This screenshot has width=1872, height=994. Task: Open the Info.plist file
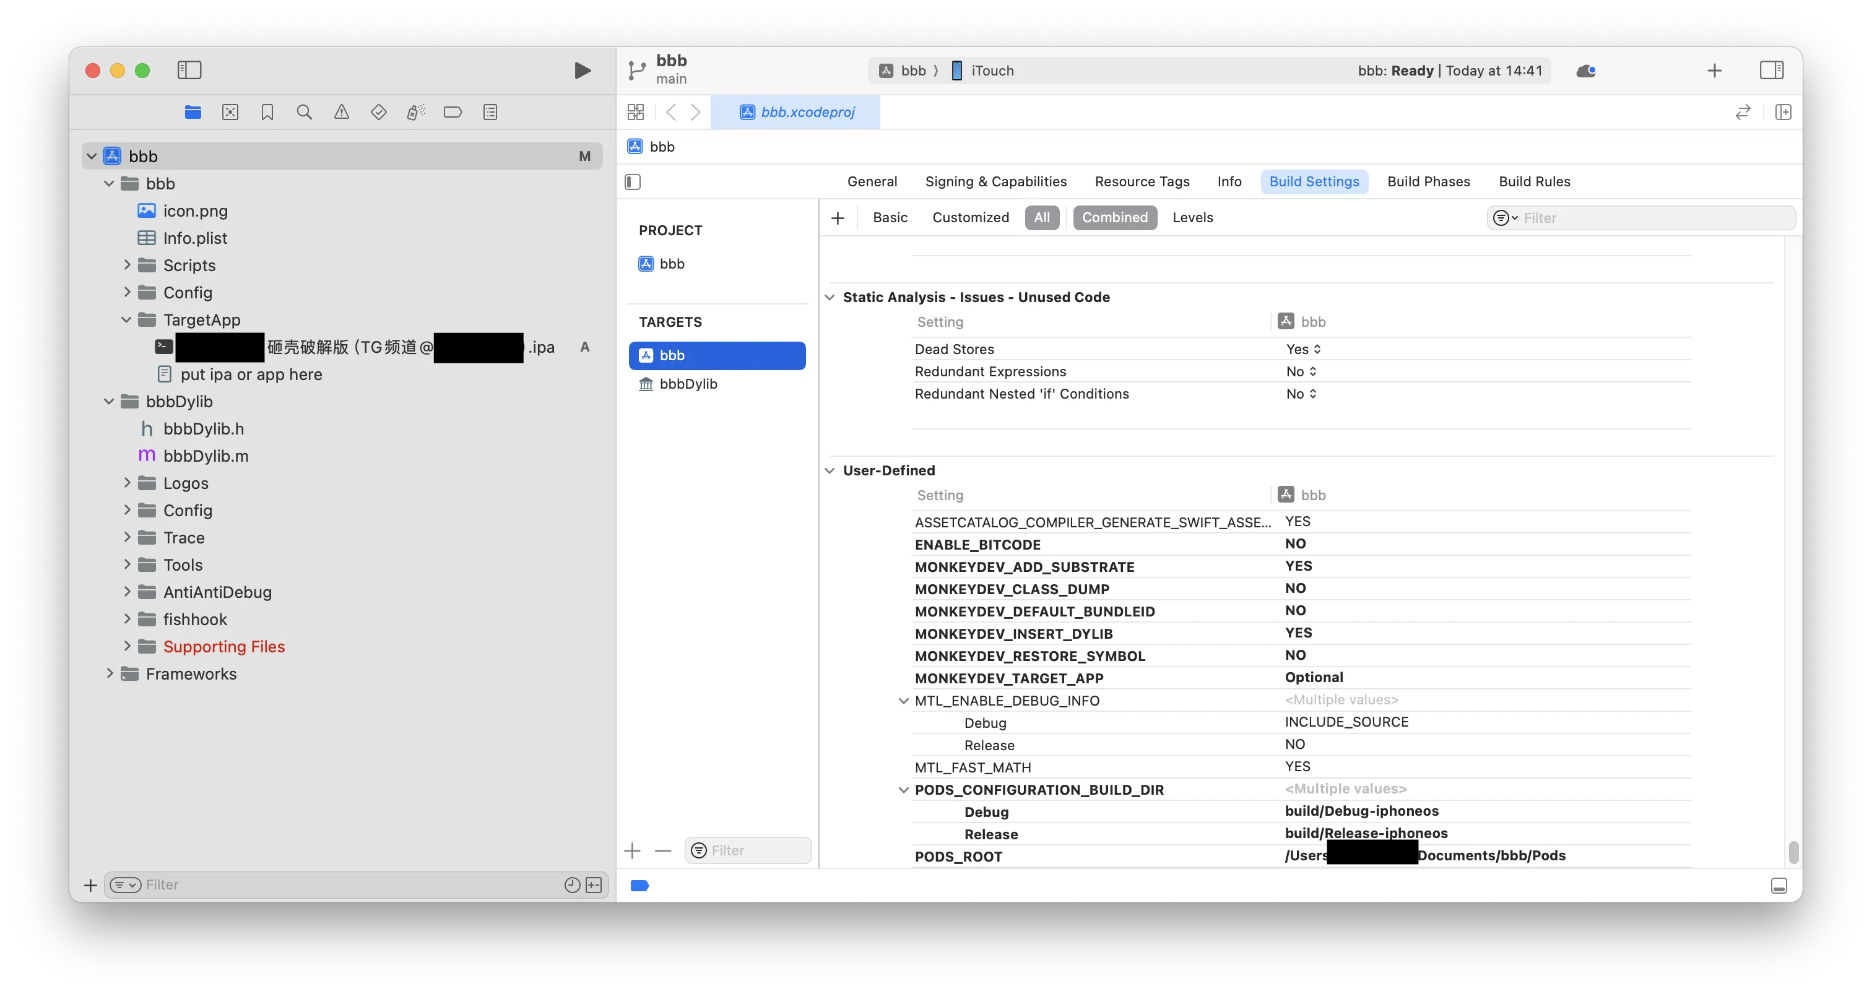click(196, 238)
